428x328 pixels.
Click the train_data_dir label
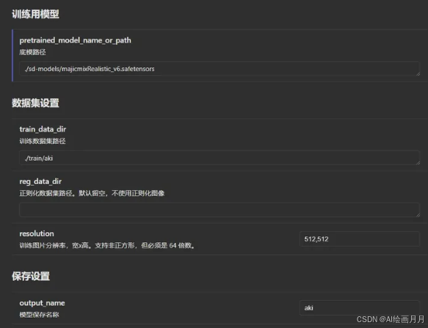43,129
